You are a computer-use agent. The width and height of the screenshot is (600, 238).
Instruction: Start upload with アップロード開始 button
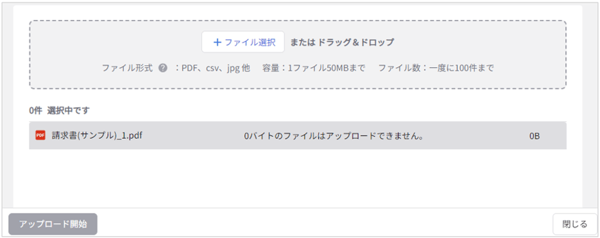click(x=53, y=224)
